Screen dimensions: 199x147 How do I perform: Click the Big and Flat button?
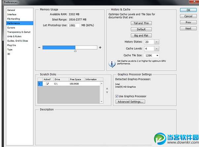pyautogui.click(x=141, y=36)
